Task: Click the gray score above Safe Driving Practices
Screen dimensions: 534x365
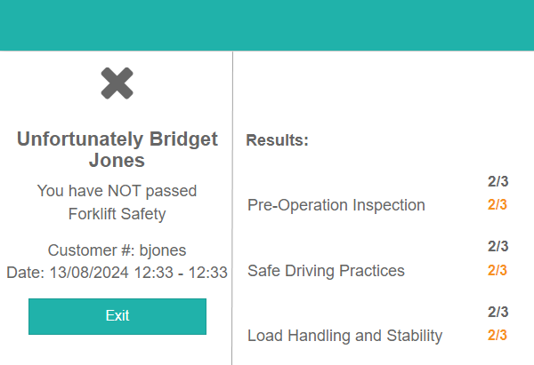Action: click(497, 246)
